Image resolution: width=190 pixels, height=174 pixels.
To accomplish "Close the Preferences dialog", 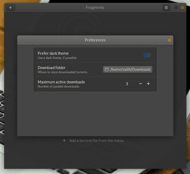I will point(169,40).
